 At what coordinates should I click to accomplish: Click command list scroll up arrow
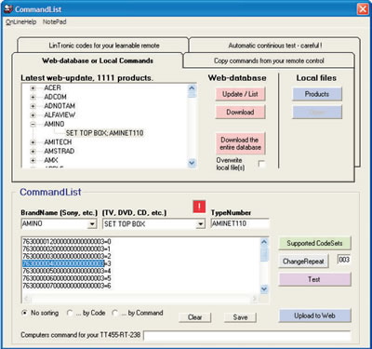point(264,242)
